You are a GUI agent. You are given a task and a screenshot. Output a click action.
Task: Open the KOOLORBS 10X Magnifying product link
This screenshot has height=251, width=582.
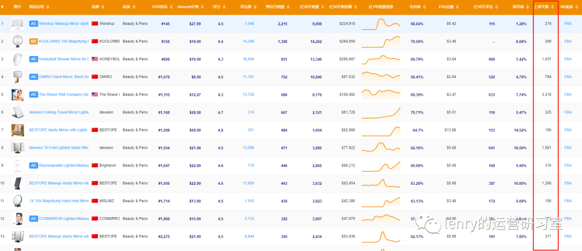click(x=64, y=41)
